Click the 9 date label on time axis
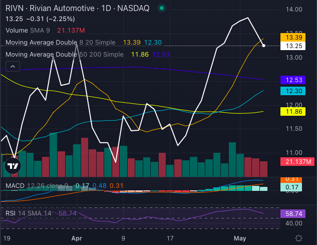The height and width of the screenshot is (245, 317). tap(123, 238)
